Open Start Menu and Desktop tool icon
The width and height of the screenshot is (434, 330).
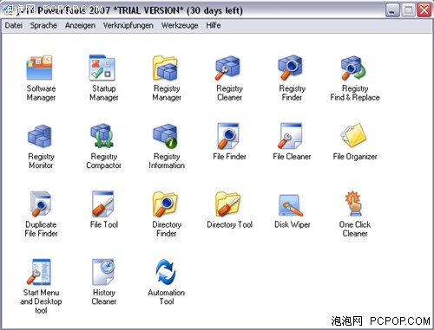tap(40, 272)
